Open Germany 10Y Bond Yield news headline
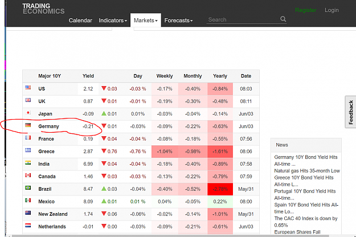 click(306, 161)
